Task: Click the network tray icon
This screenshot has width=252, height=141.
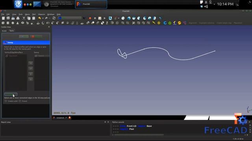Action: point(210,2)
